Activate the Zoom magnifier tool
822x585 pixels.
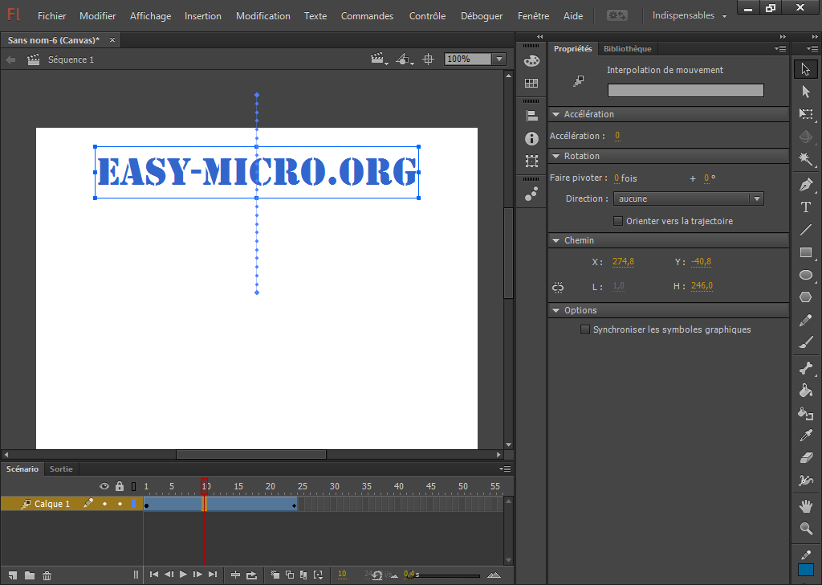click(x=806, y=528)
